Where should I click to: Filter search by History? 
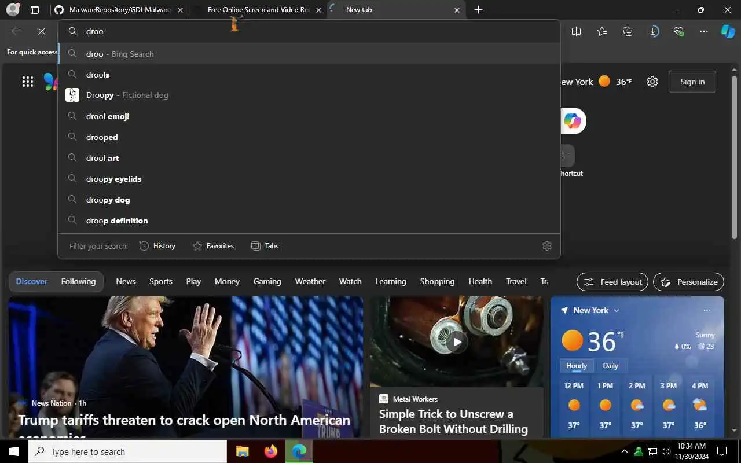click(x=157, y=246)
